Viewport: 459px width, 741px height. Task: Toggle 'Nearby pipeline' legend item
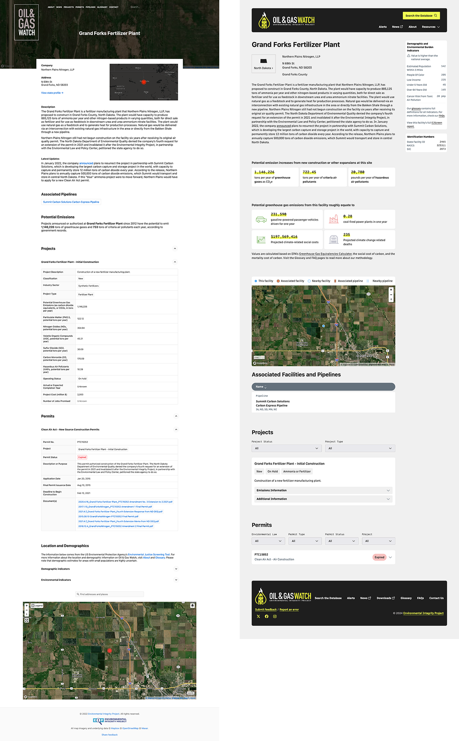[380, 281]
